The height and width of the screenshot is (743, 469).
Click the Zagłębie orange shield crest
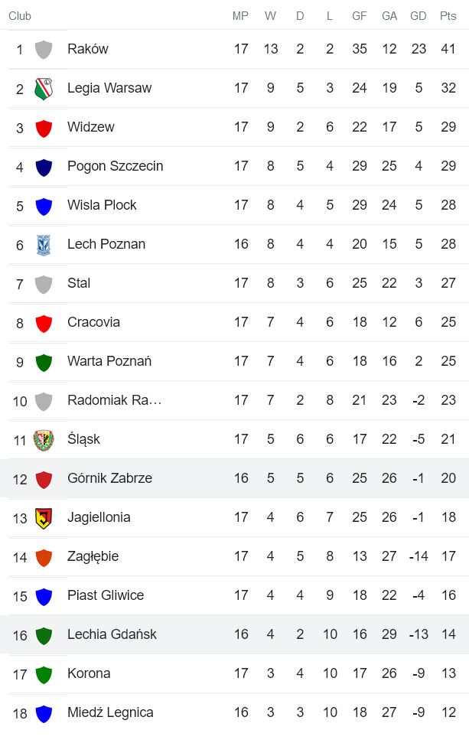coord(44,556)
